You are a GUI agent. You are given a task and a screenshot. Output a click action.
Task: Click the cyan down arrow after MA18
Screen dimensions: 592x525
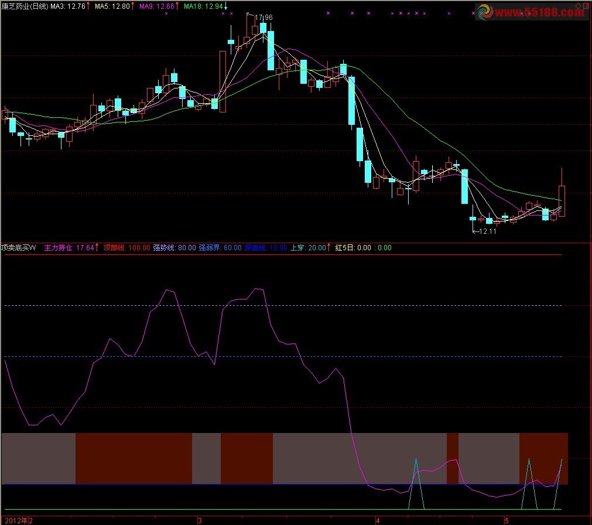[226, 6]
